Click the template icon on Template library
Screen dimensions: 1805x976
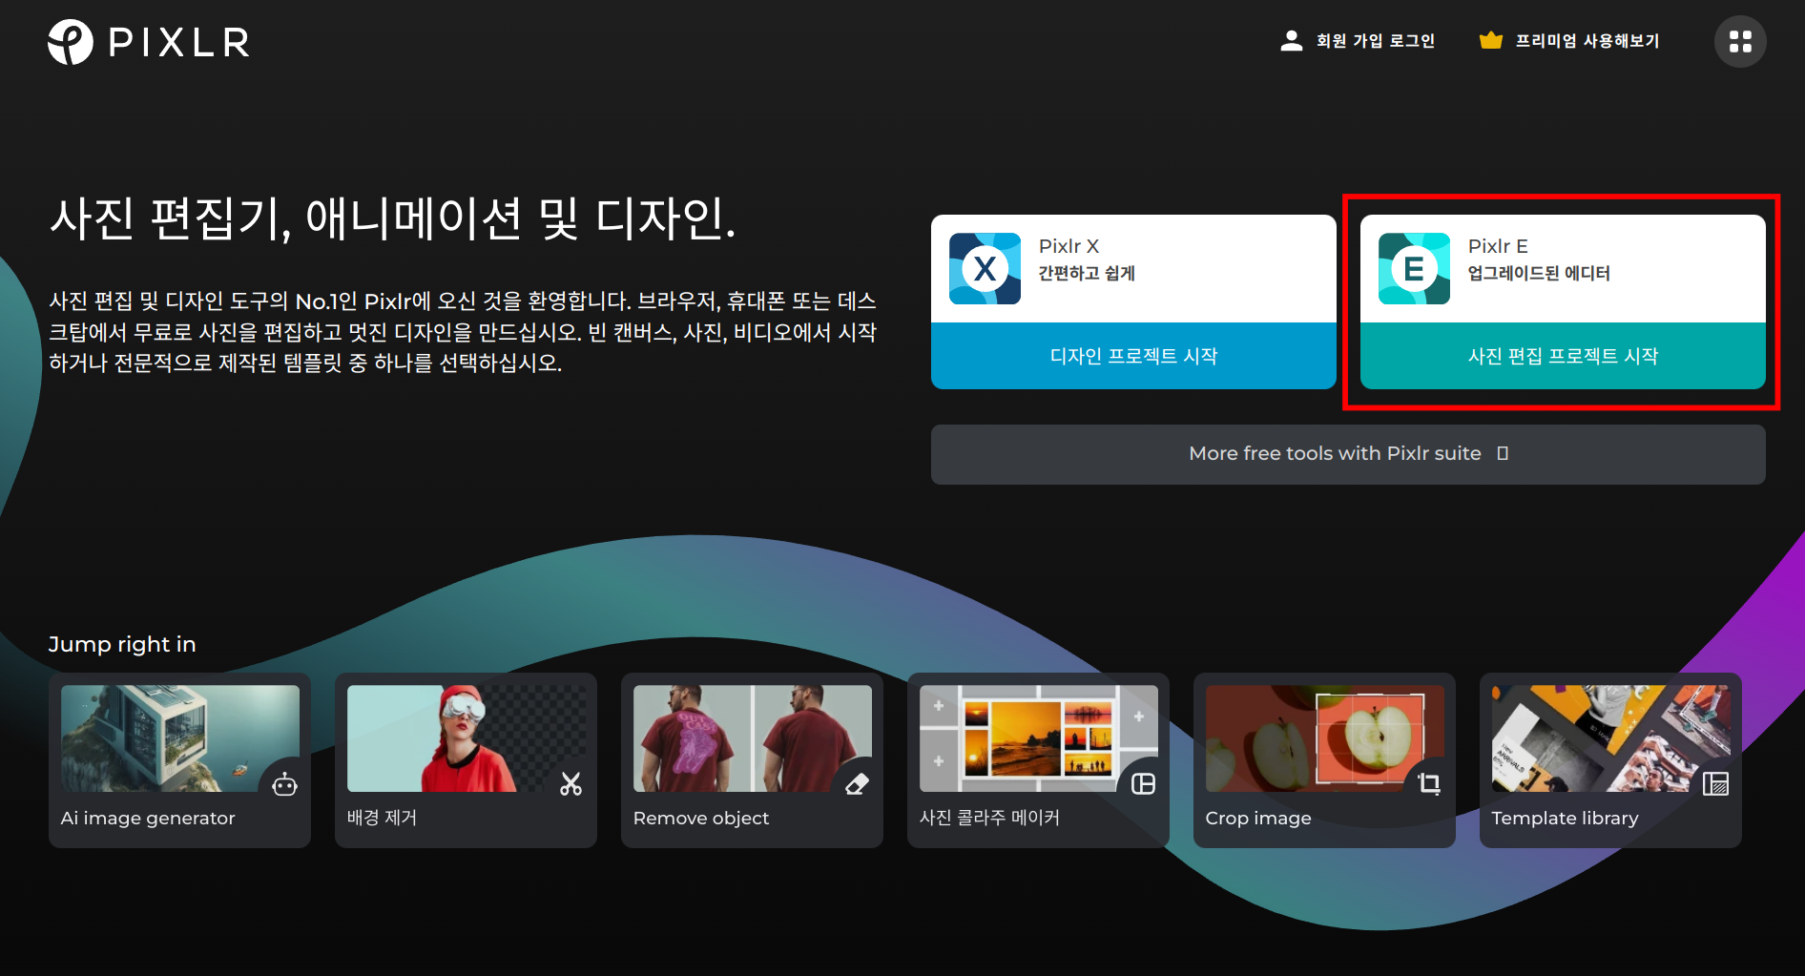tap(1715, 784)
